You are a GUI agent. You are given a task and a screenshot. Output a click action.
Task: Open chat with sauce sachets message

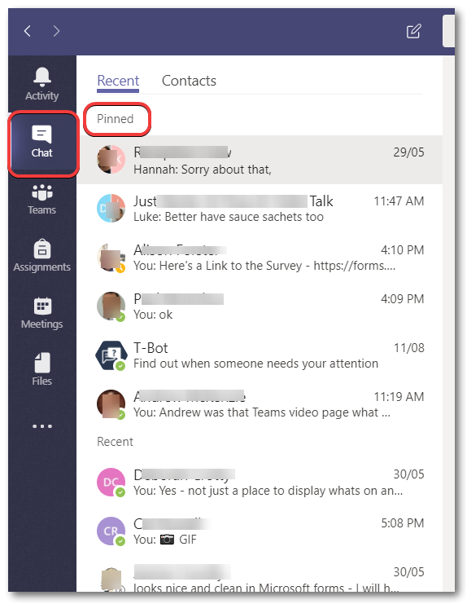click(260, 209)
